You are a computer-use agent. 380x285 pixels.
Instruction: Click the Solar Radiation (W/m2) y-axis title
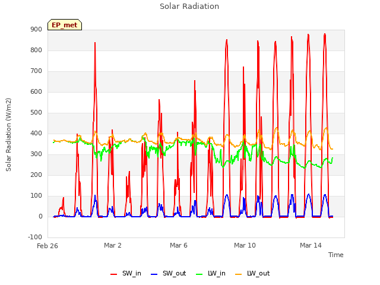coord(8,135)
